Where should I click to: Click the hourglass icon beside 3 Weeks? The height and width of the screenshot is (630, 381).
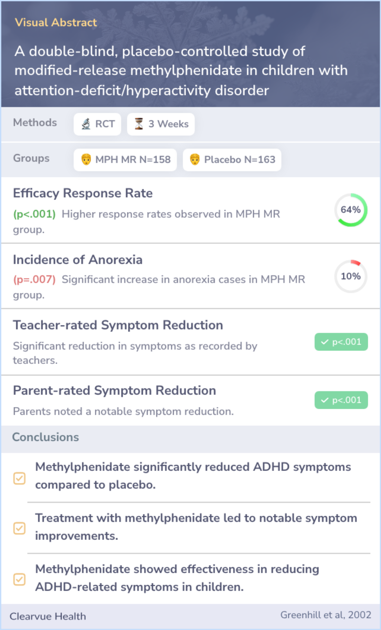139,124
